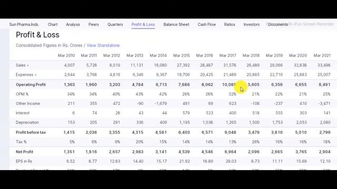Viewport: 337px width, 189px height.
Task: Select the Operating Profit row label
Action: click(x=31, y=85)
